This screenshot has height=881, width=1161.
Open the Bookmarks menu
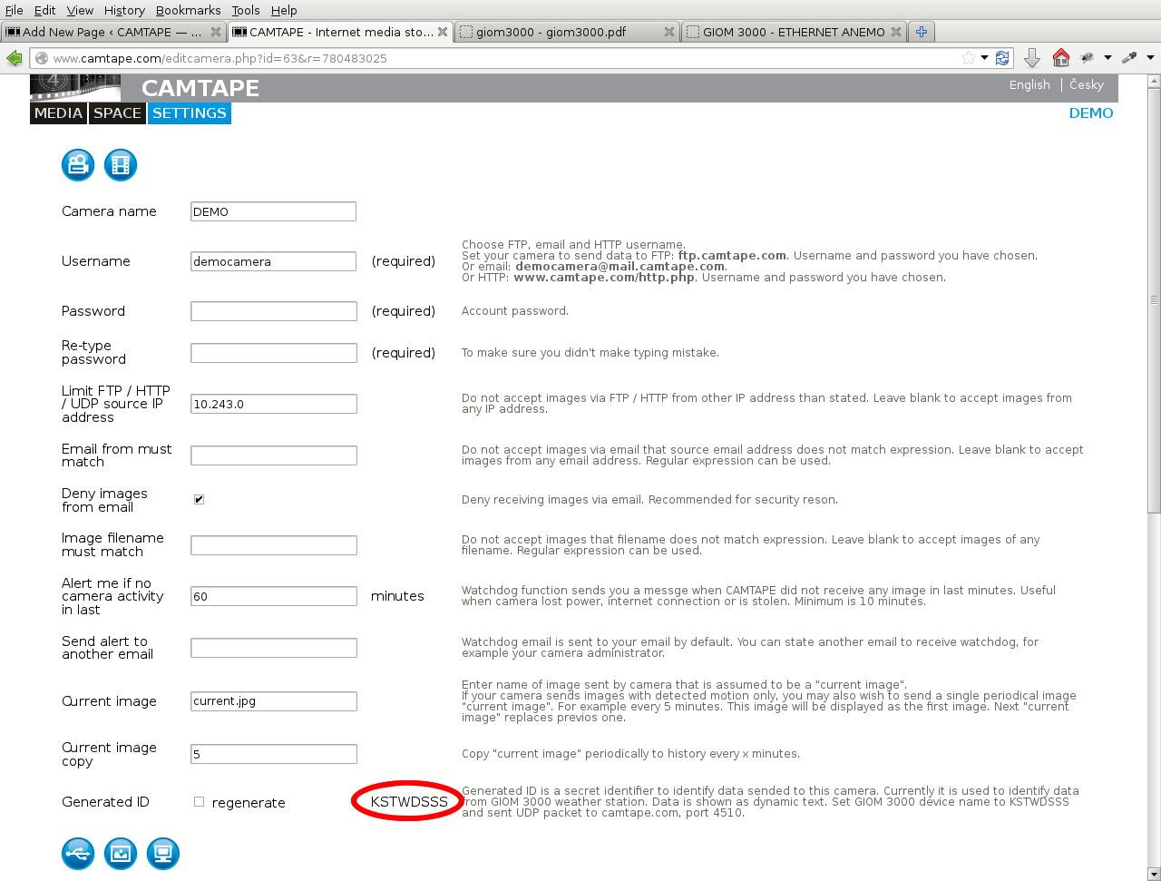(188, 10)
